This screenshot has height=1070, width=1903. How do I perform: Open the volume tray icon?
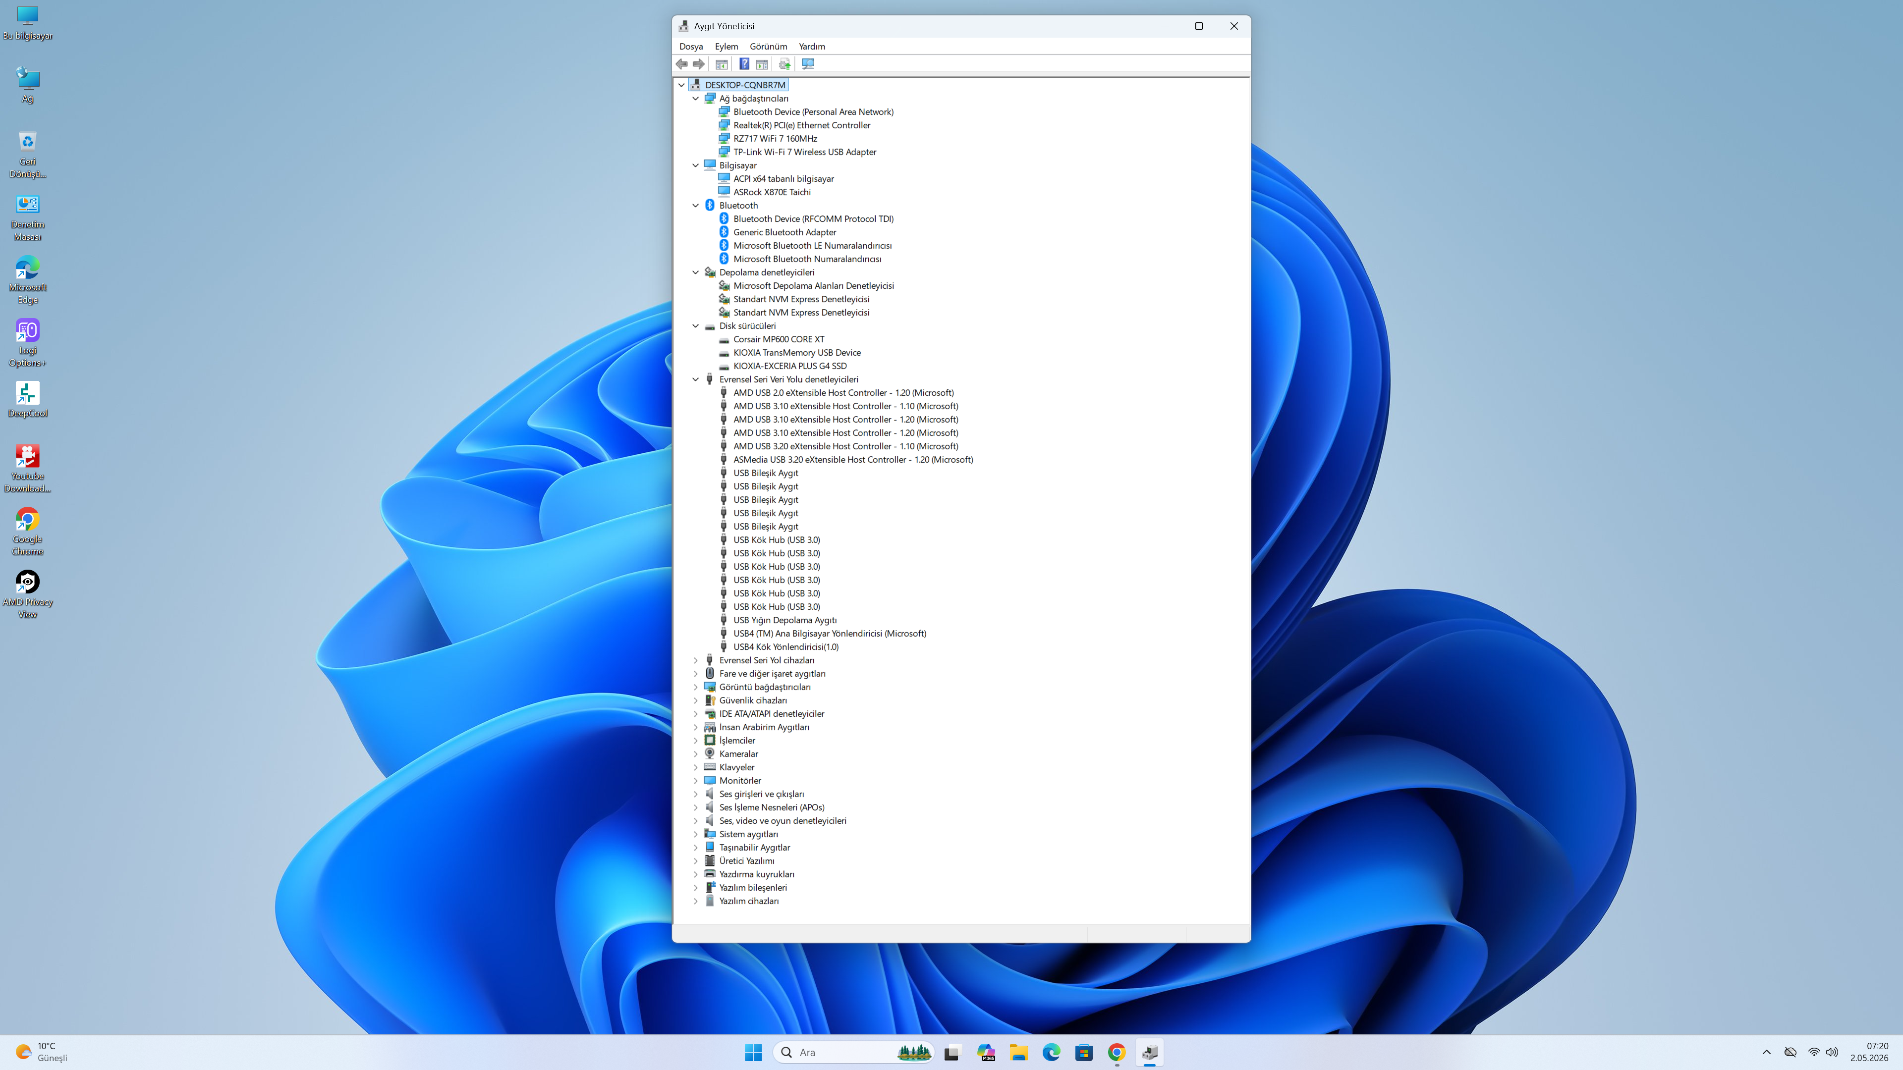1832,1052
